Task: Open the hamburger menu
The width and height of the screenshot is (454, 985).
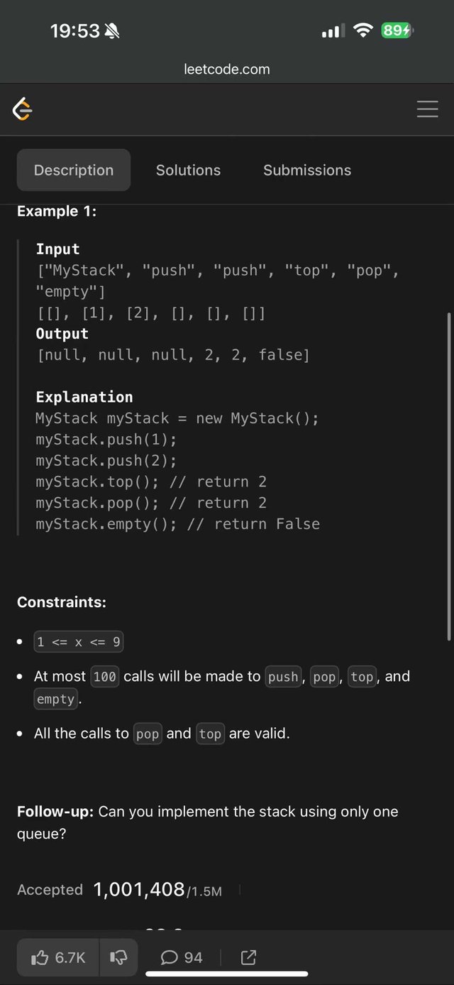Action: (427, 109)
